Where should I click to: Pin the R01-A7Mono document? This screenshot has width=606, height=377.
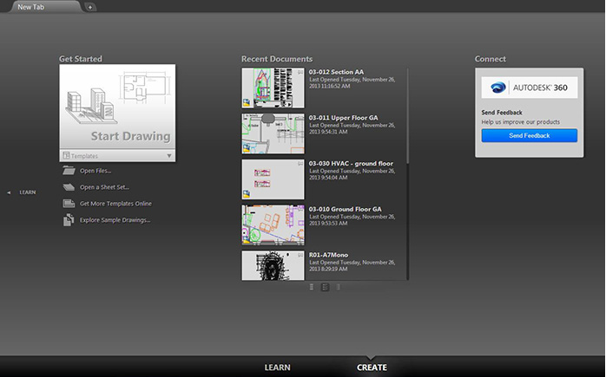[x=300, y=255]
